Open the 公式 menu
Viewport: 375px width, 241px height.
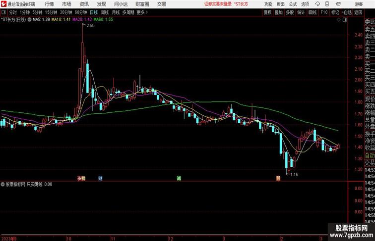click(293, 4)
